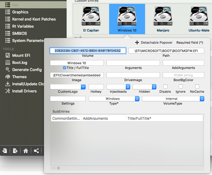Click the Install Drivers tool icon
Viewport: 212px width, 175px height.
pyautogui.click(x=7, y=91)
